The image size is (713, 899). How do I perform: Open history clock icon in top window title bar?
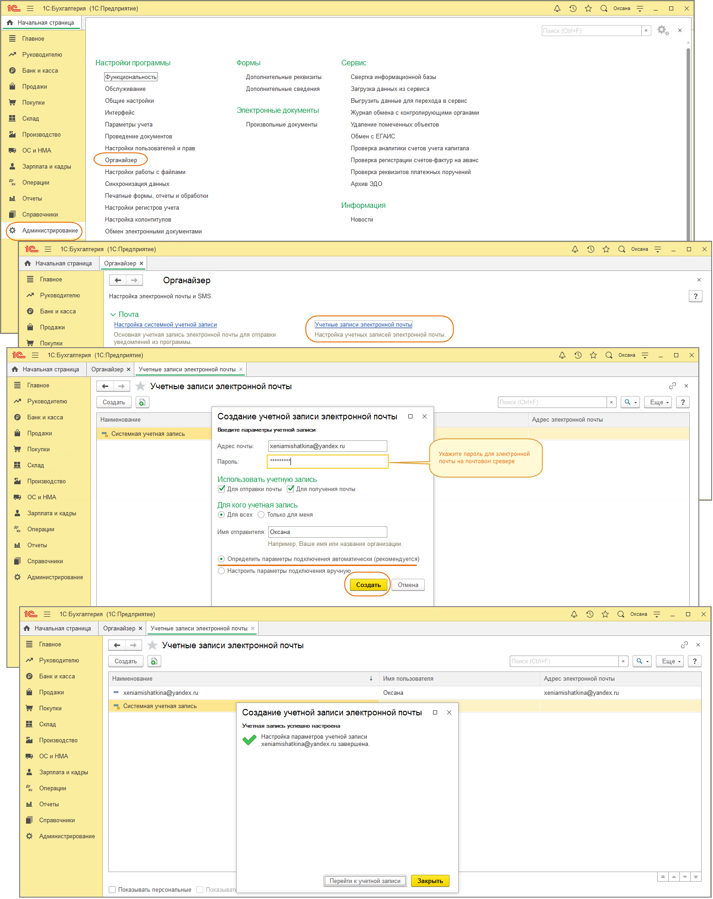point(573,8)
